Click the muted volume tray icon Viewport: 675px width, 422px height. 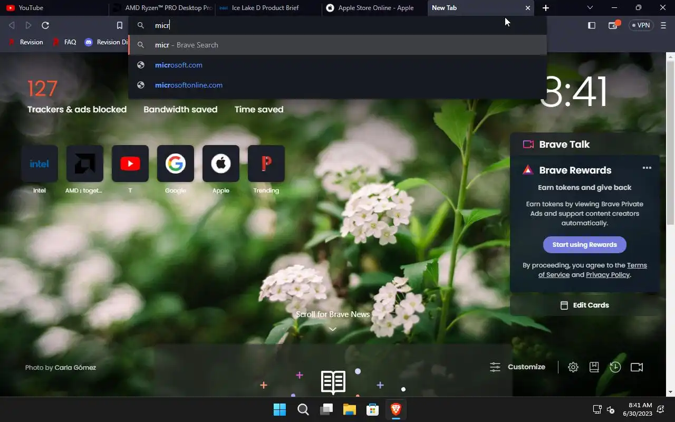(611, 409)
